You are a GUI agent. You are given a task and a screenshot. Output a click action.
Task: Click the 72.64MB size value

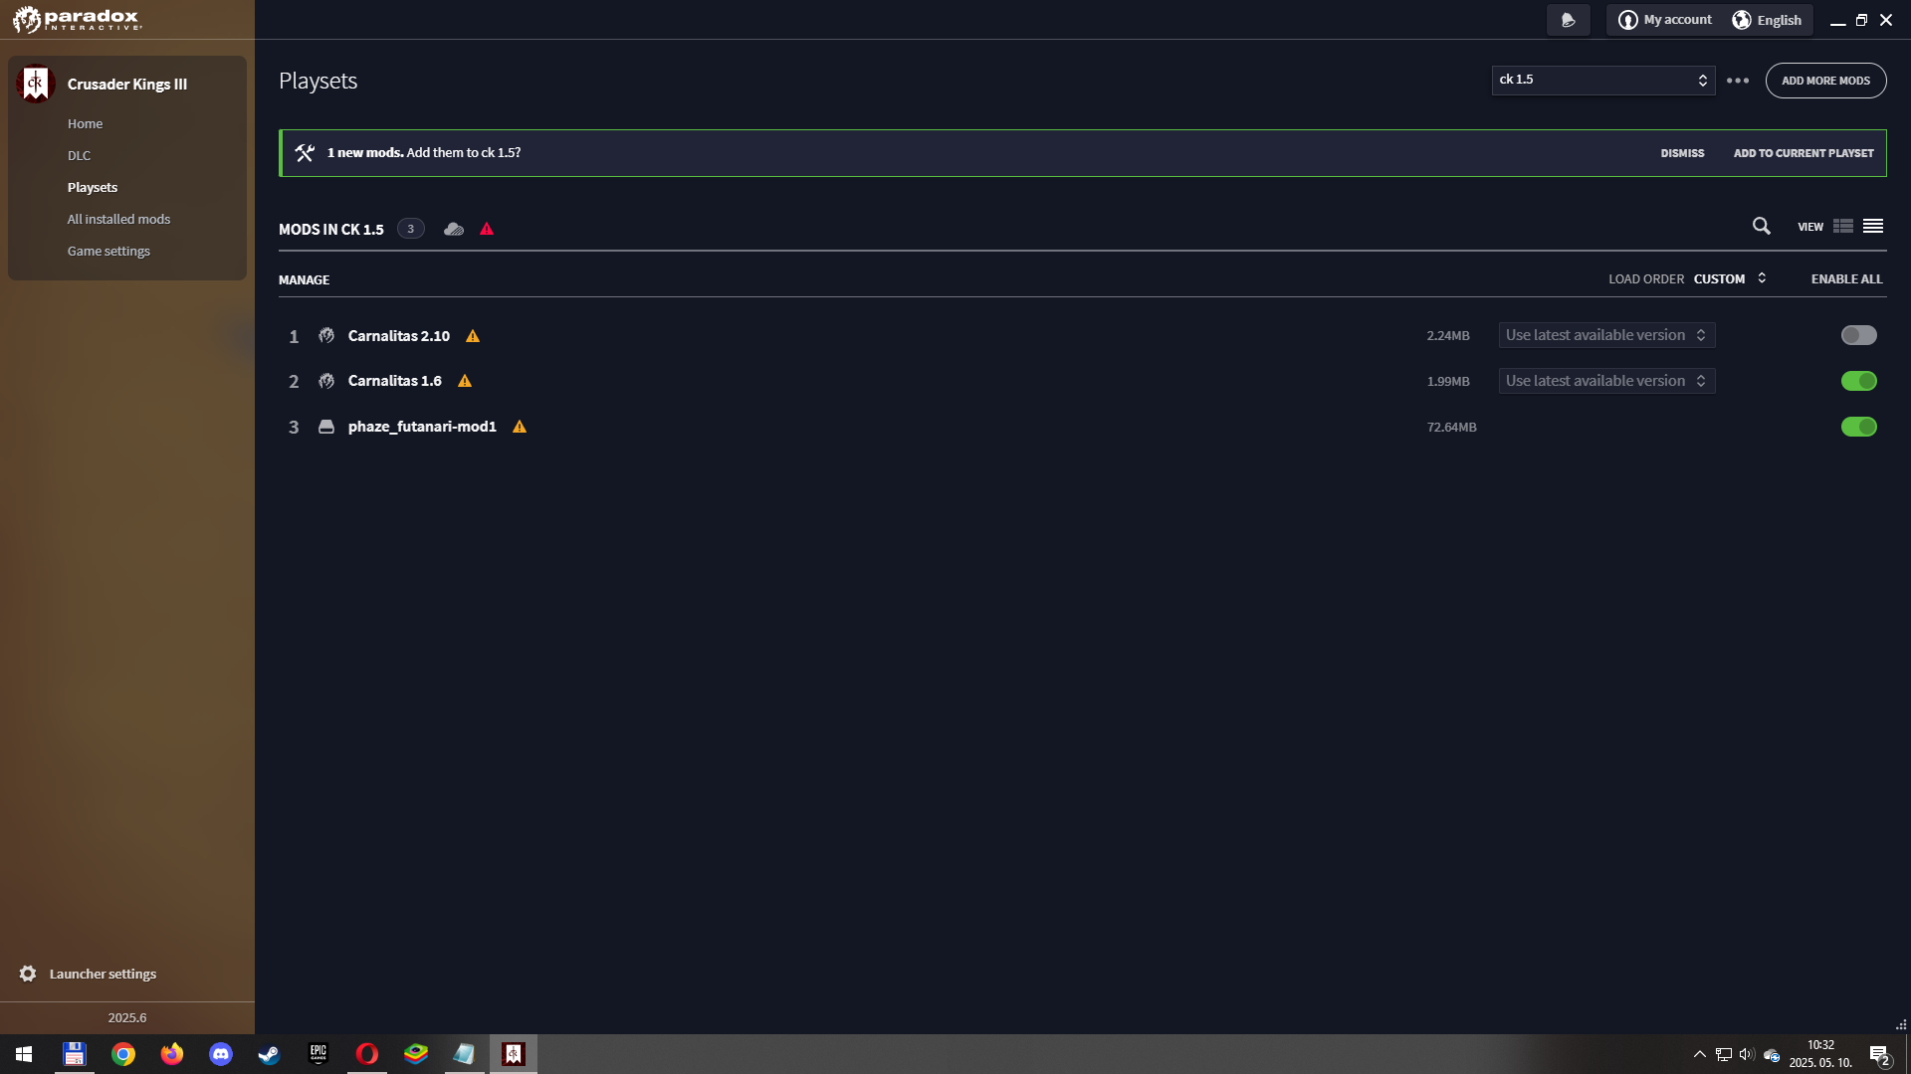1451,428
